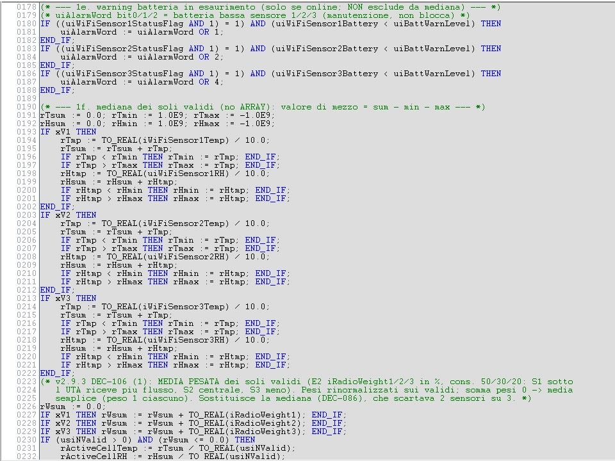Click line number 0195 in the gutter
This screenshot has width=615, height=461.
point(27,149)
